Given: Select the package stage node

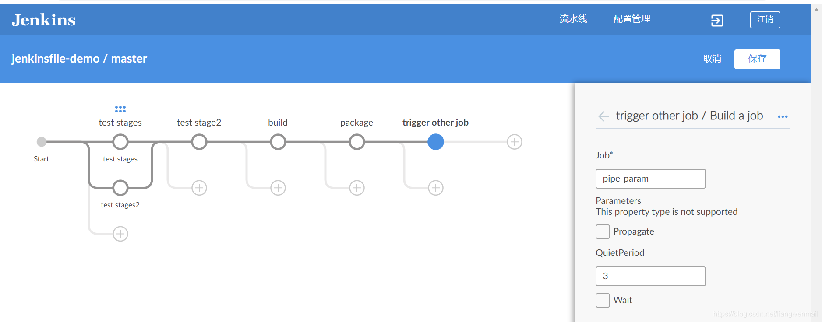Looking at the screenshot, I should click(x=357, y=142).
